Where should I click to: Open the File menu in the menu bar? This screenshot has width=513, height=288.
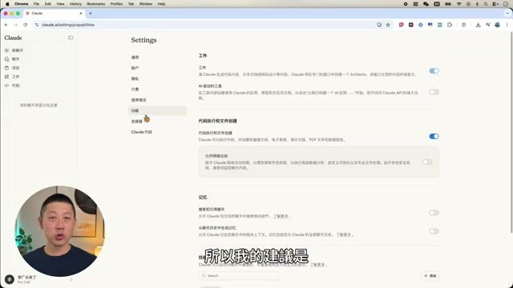tap(36, 4)
